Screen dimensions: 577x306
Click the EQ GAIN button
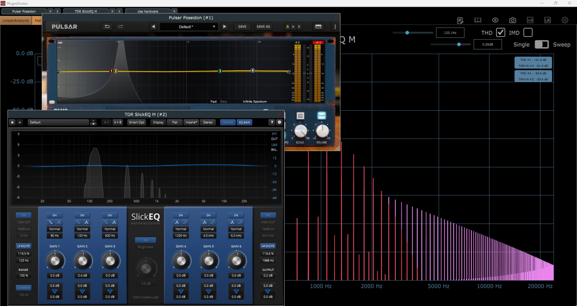coord(244,122)
